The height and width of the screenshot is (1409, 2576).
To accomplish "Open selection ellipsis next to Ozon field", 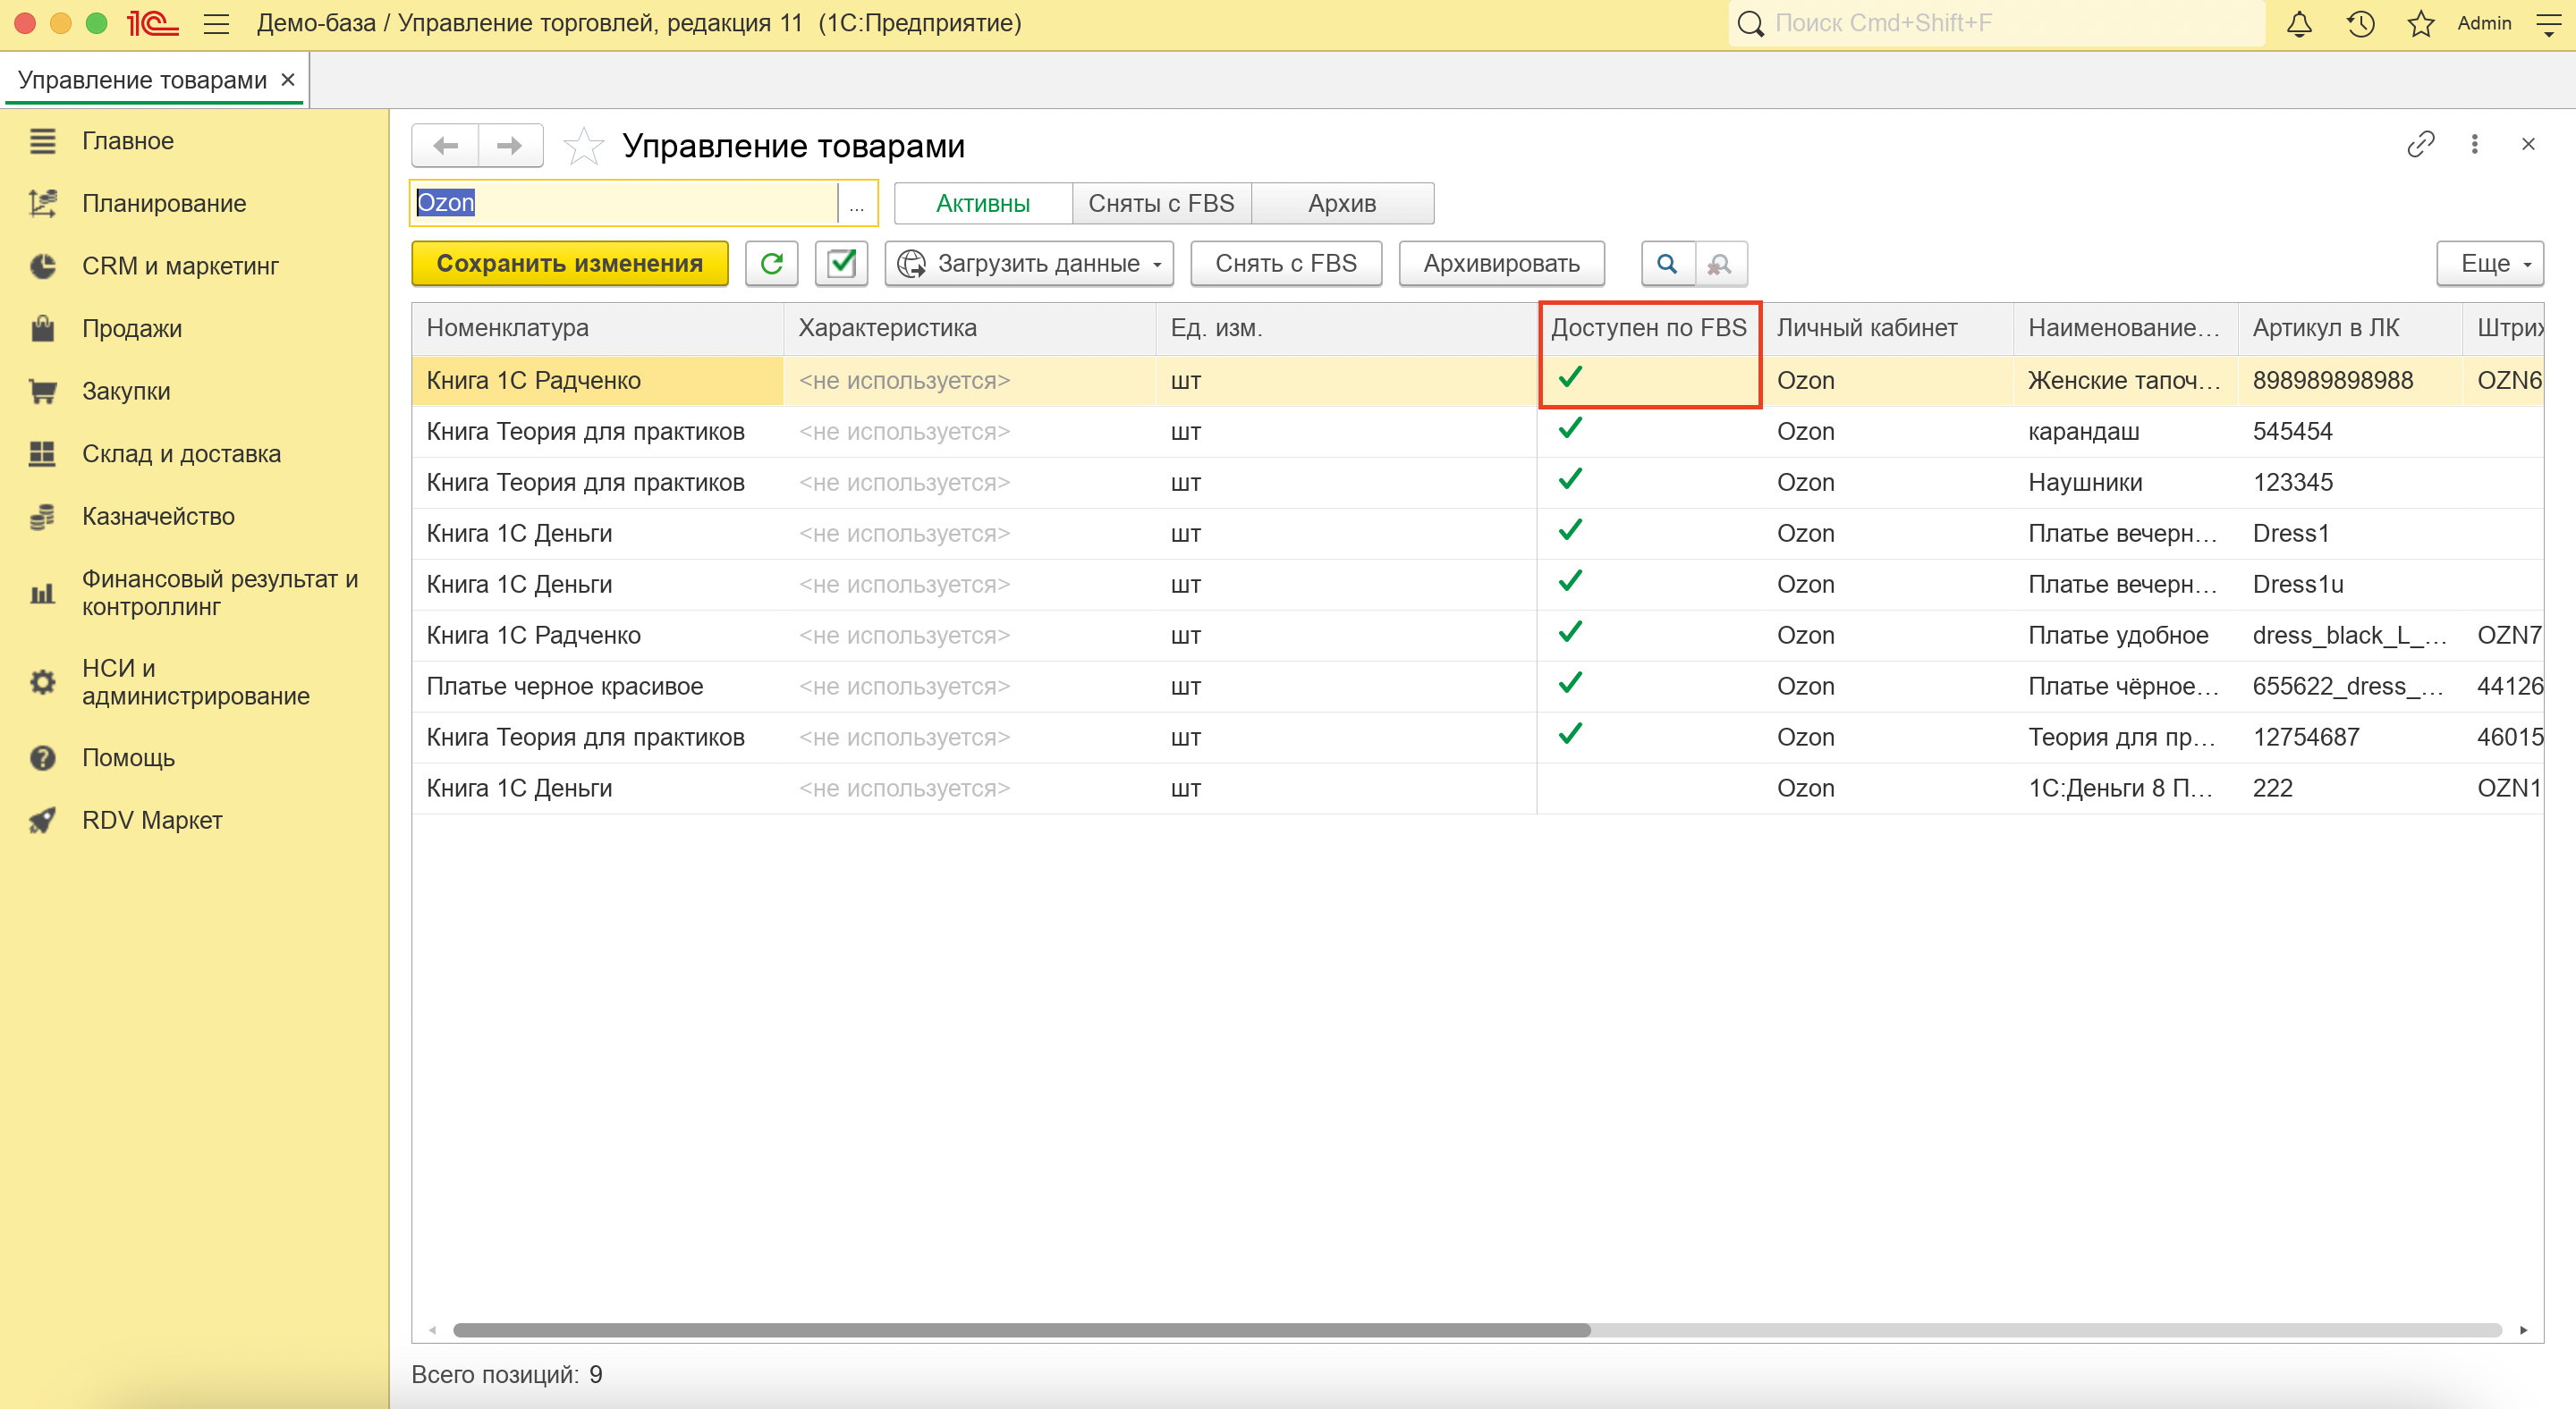I will (x=856, y=204).
